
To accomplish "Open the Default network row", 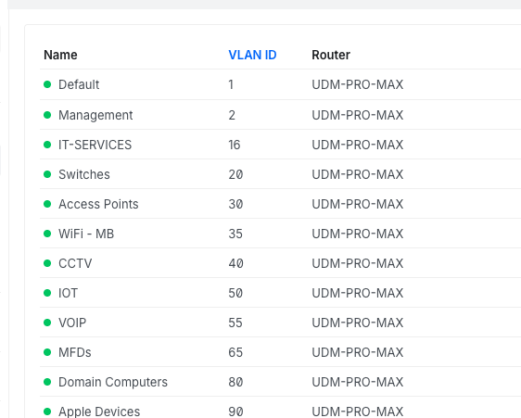I will tap(281, 84).
